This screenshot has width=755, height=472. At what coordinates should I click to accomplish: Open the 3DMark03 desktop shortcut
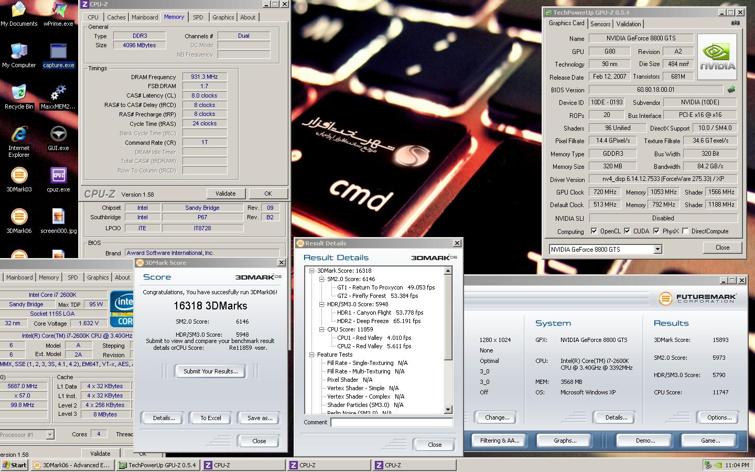[19, 180]
